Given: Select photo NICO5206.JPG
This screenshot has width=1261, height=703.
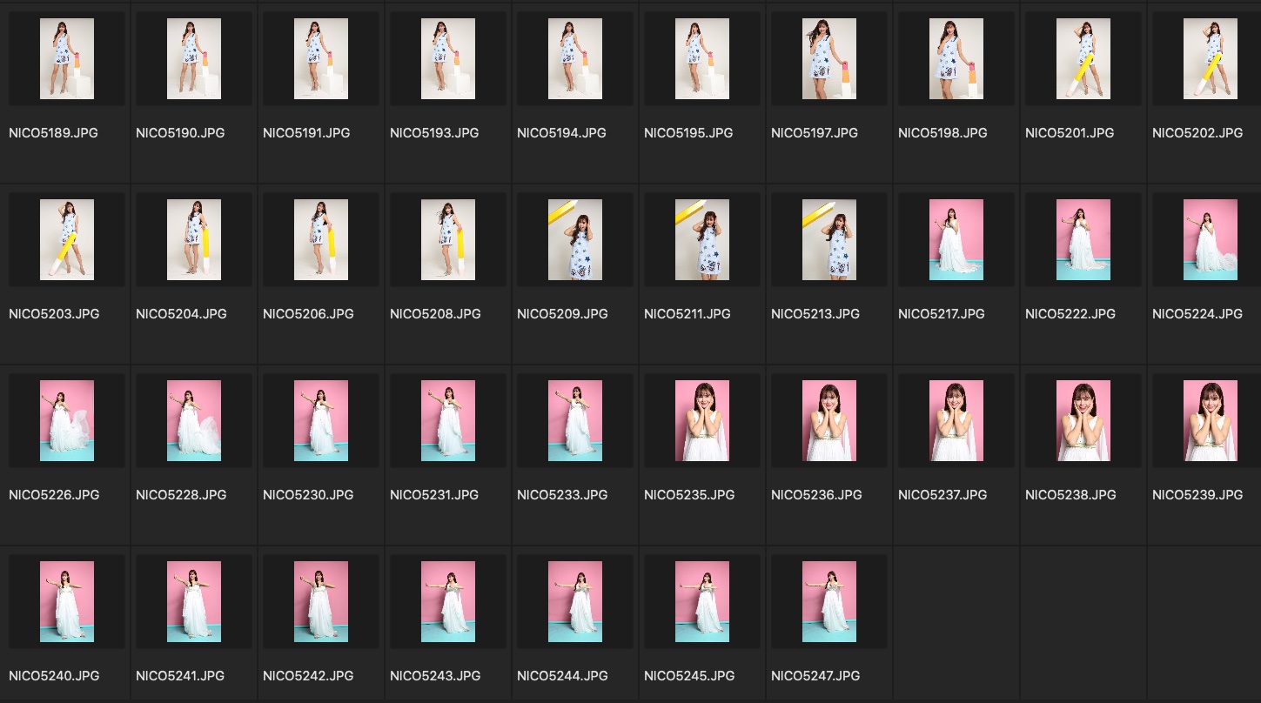Looking at the screenshot, I should tap(321, 240).
